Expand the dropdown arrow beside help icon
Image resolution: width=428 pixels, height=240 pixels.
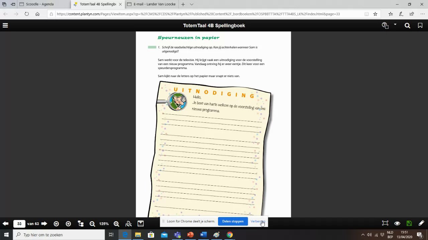(x=395, y=25)
